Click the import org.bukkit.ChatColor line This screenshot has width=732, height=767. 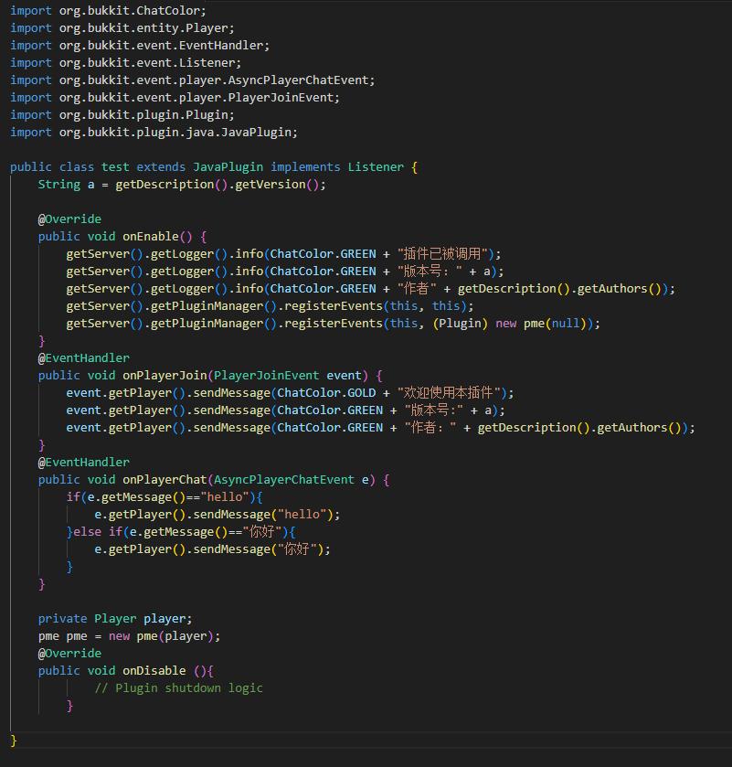pos(108,11)
